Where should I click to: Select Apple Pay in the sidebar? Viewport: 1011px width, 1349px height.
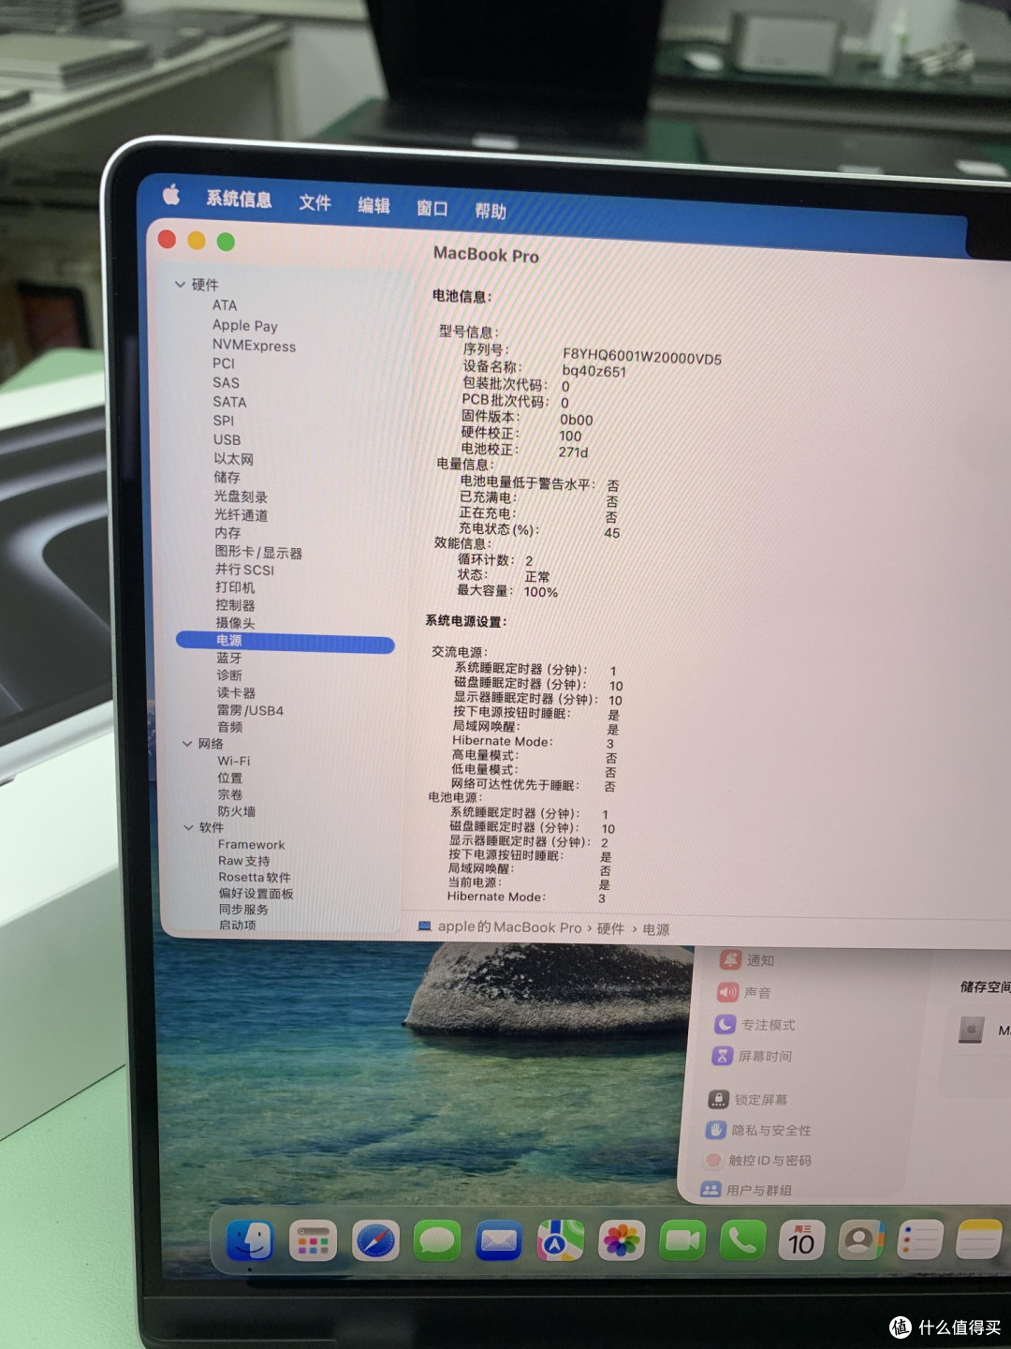coord(245,325)
